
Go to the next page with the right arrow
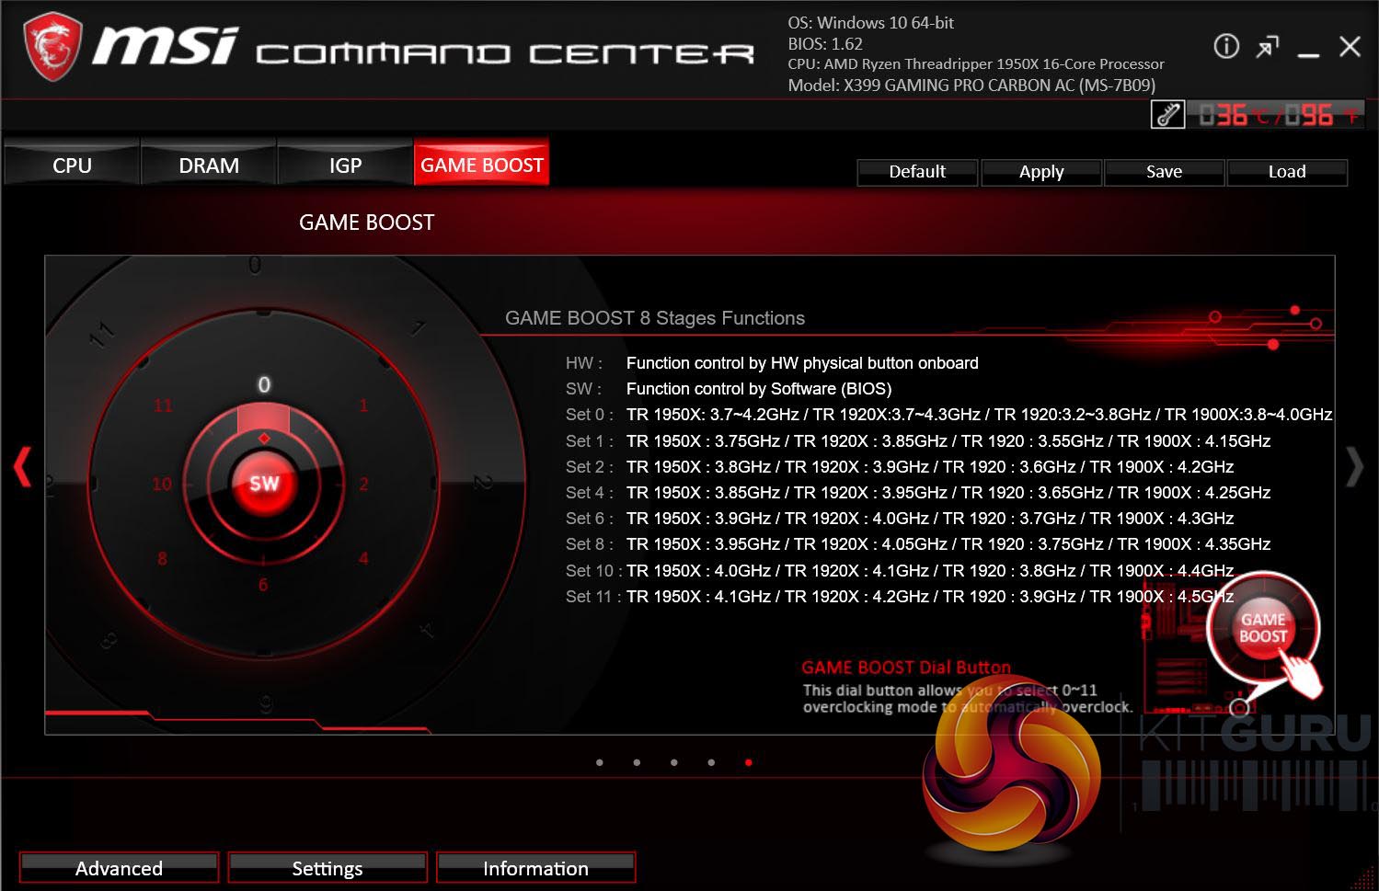coord(1354,466)
